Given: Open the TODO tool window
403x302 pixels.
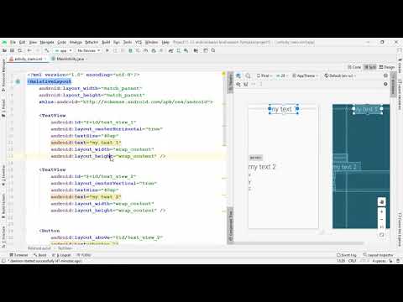Looking at the screenshot, I should [x=84, y=255].
